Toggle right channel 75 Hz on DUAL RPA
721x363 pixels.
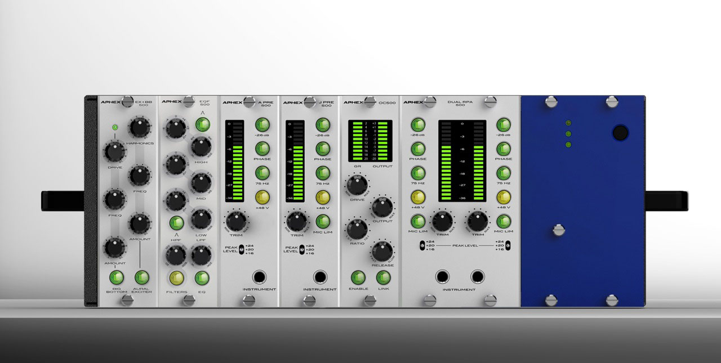(503, 173)
